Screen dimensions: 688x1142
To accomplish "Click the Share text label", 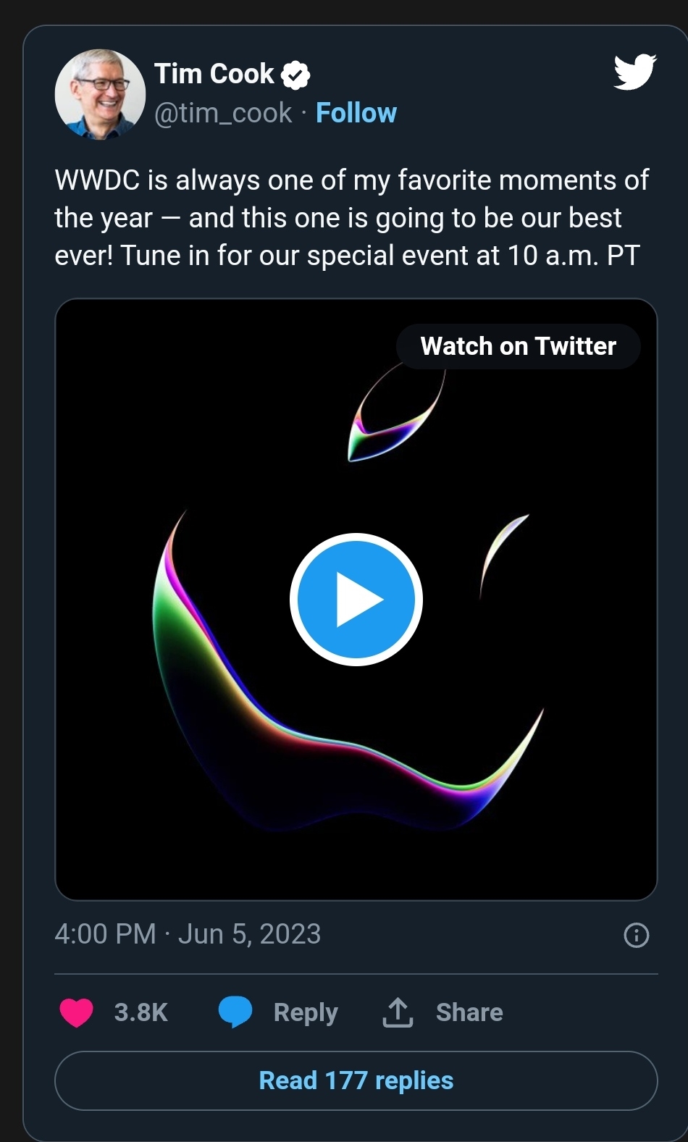I will (x=469, y=1012).
